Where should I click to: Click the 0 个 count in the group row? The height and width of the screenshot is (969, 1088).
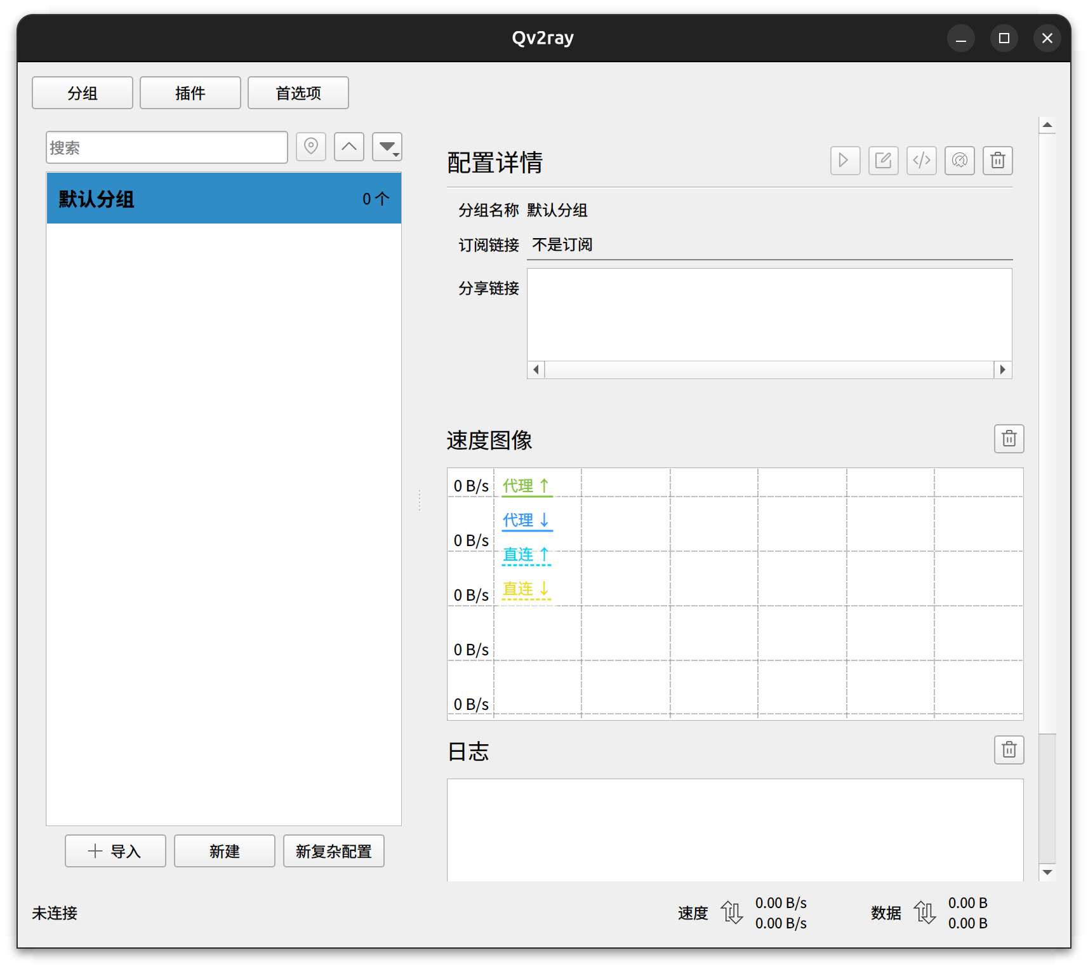[x=376, y=199]
